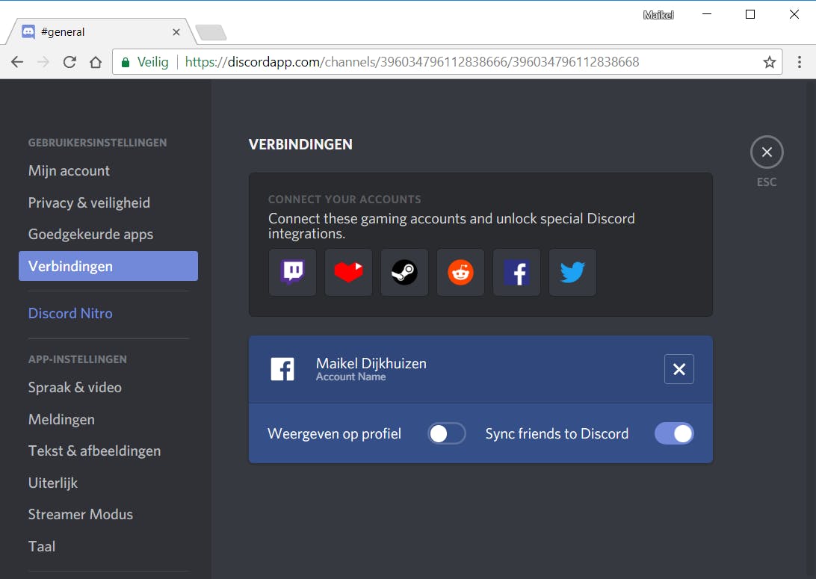Image resolution: width=816 pixels, height=579 pixels.
Task: Click the Account Name label under Maikel Dijkhuizen
Action: (x=350, y=377)
